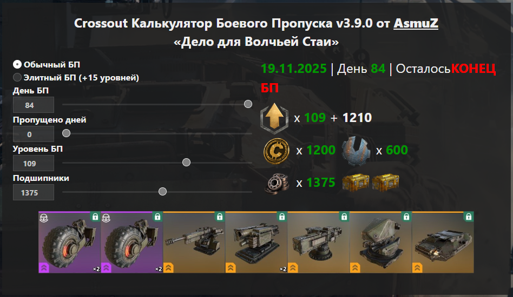
Task: Click the Уровень БП slider handle
Action: pyautogui.click(x=186, y=162)
